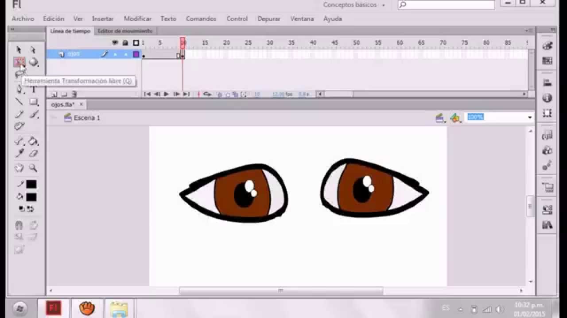The image size is (567, 318).
Task: Toggle outline mode on ojos layer purple square
Action: pyautogui.click(x=136, y=54)
